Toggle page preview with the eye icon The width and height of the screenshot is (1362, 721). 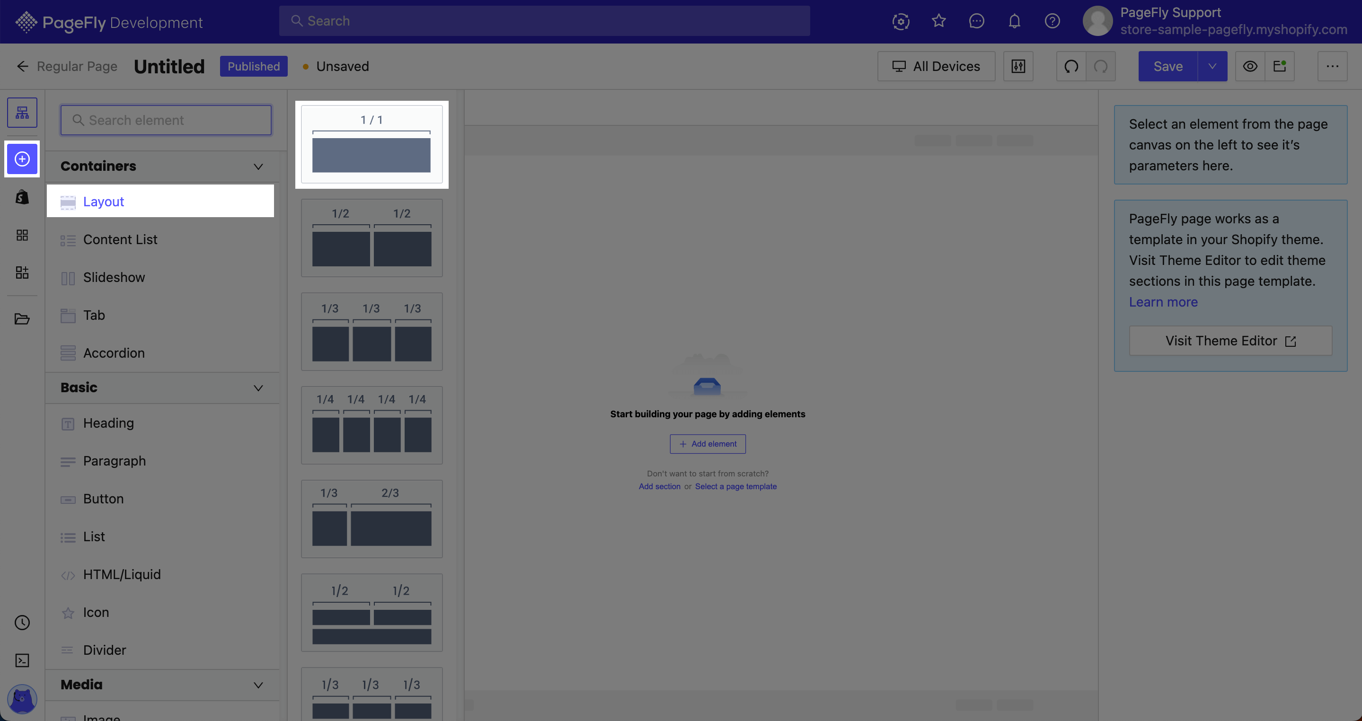[x=1249, y=66]
